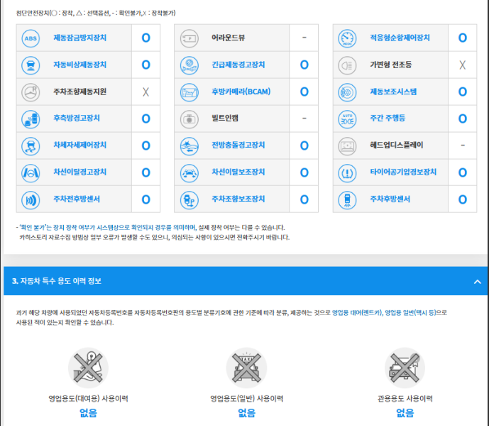Open the 차체자세제어장치 link
Viewport: 489px width, 428px height.
[x=79, y=145]
